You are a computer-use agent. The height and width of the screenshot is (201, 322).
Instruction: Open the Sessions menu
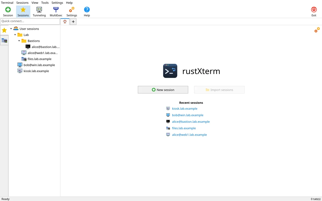click(22, 3)
